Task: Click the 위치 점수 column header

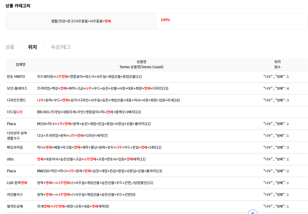Action: point(277,64)
